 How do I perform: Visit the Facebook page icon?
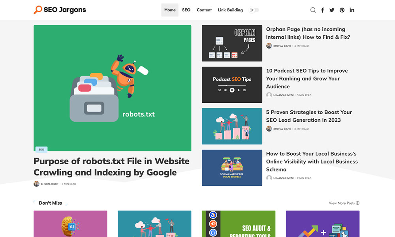[x=322, y=10]
